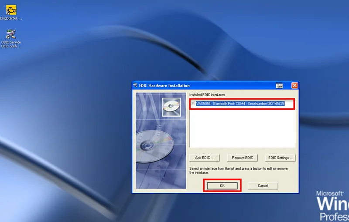349x222 pixels.
Task: Click the Remove EDIC button
Action: point(243,158)
